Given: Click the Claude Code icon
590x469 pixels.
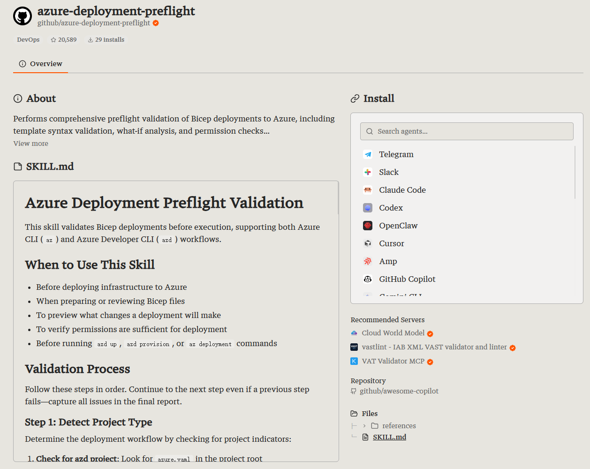Looking at the screenshot, I should [368, 190].
